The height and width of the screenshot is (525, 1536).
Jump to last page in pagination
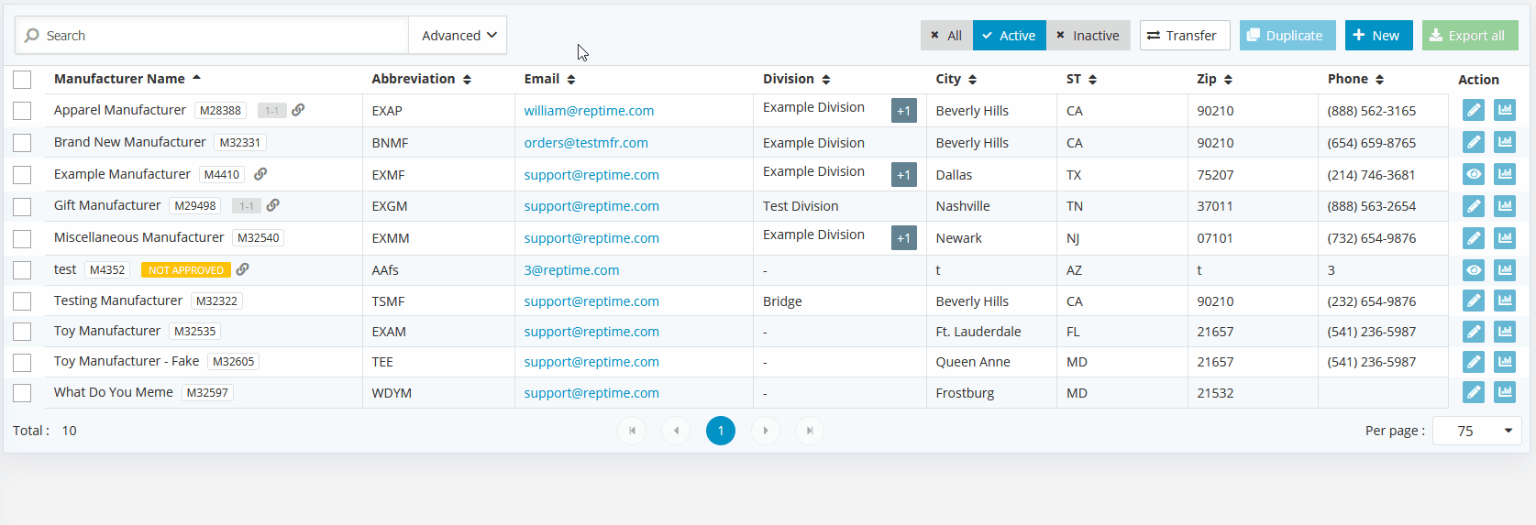coord(809,431)
